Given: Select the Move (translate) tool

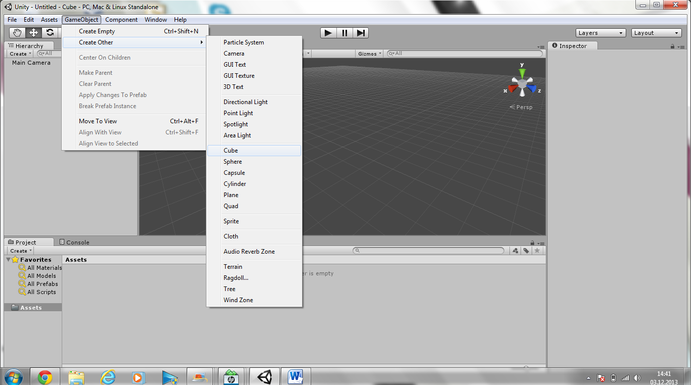Looking at the screenshot, I should pyautogui.click(x=33, y=33).
